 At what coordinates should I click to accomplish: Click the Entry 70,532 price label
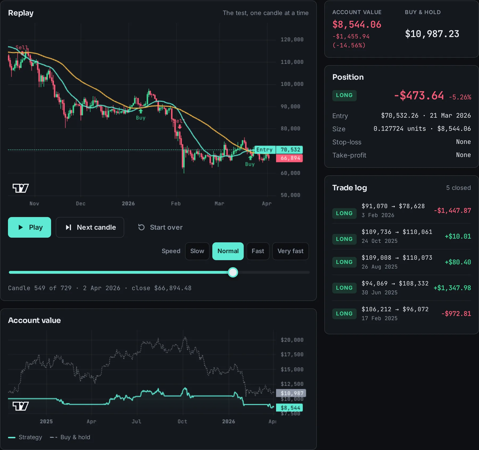click(x=278, y=150)
